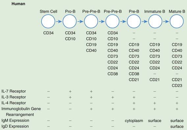Click the IgD Expression row label
Viewport: 187px width, 130px height.
coord(15,126)
